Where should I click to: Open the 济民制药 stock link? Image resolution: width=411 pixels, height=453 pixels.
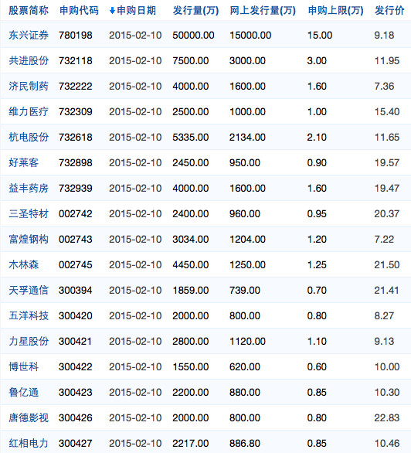click(29, 86)
